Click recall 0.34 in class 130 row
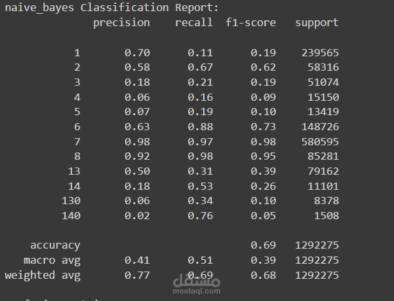 [x=201, y=201]
